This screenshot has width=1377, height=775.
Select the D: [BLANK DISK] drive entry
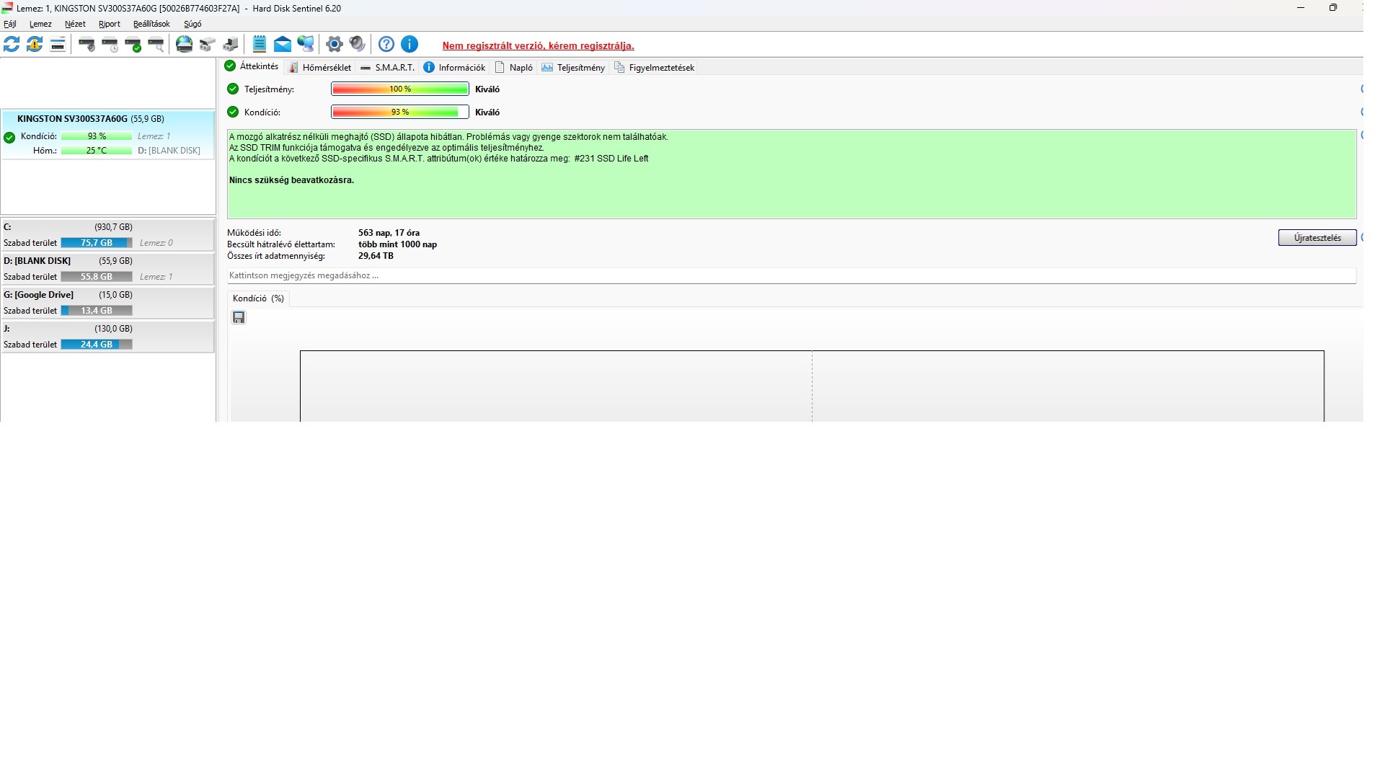click(108, 269)
